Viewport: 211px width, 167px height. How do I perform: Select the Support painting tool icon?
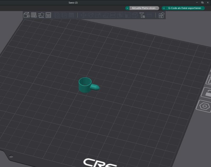[127, 15]
